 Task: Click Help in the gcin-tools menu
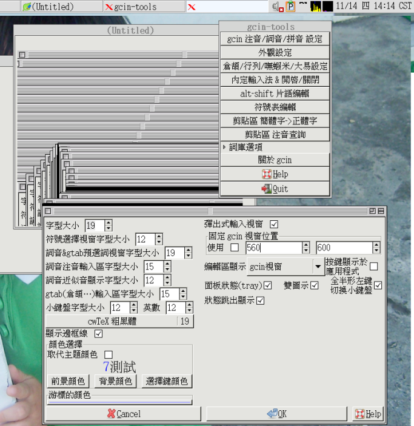tap(275, 174)
